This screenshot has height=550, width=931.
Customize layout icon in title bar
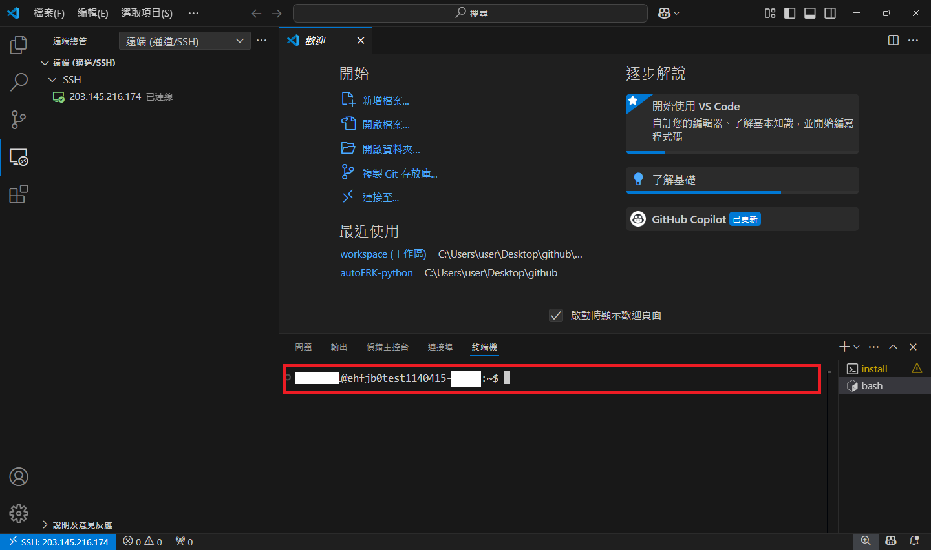[x=770, y=13]
